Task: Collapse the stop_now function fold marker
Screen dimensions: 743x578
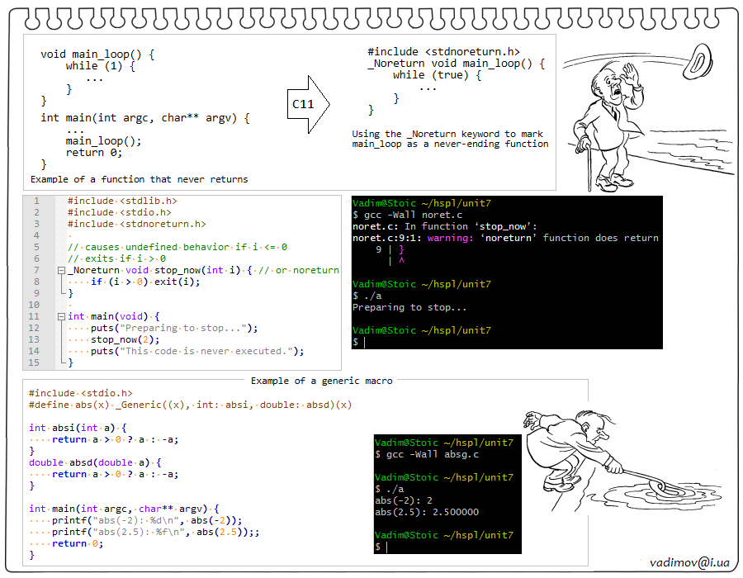Action: pos(61,270)
